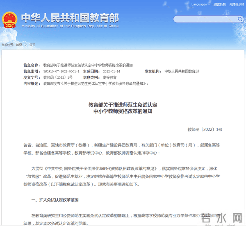Click the section heading 一、扩大免试认定改革范围
This screenshot has height=226, width=246.
(55, 200)
